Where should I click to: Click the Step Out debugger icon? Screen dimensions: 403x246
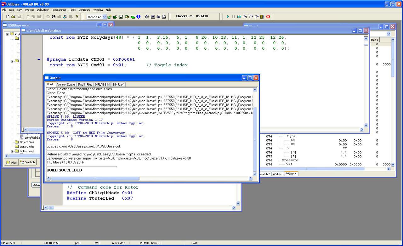[x=257, y=17]
